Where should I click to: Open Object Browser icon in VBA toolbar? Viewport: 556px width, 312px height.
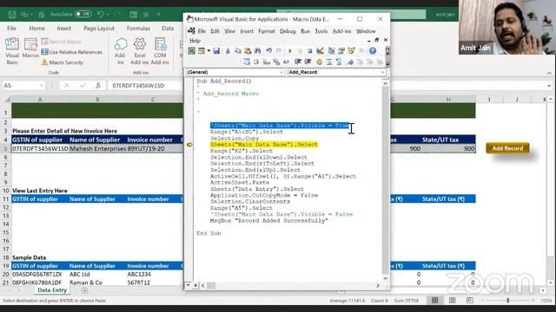pos(351,51)
